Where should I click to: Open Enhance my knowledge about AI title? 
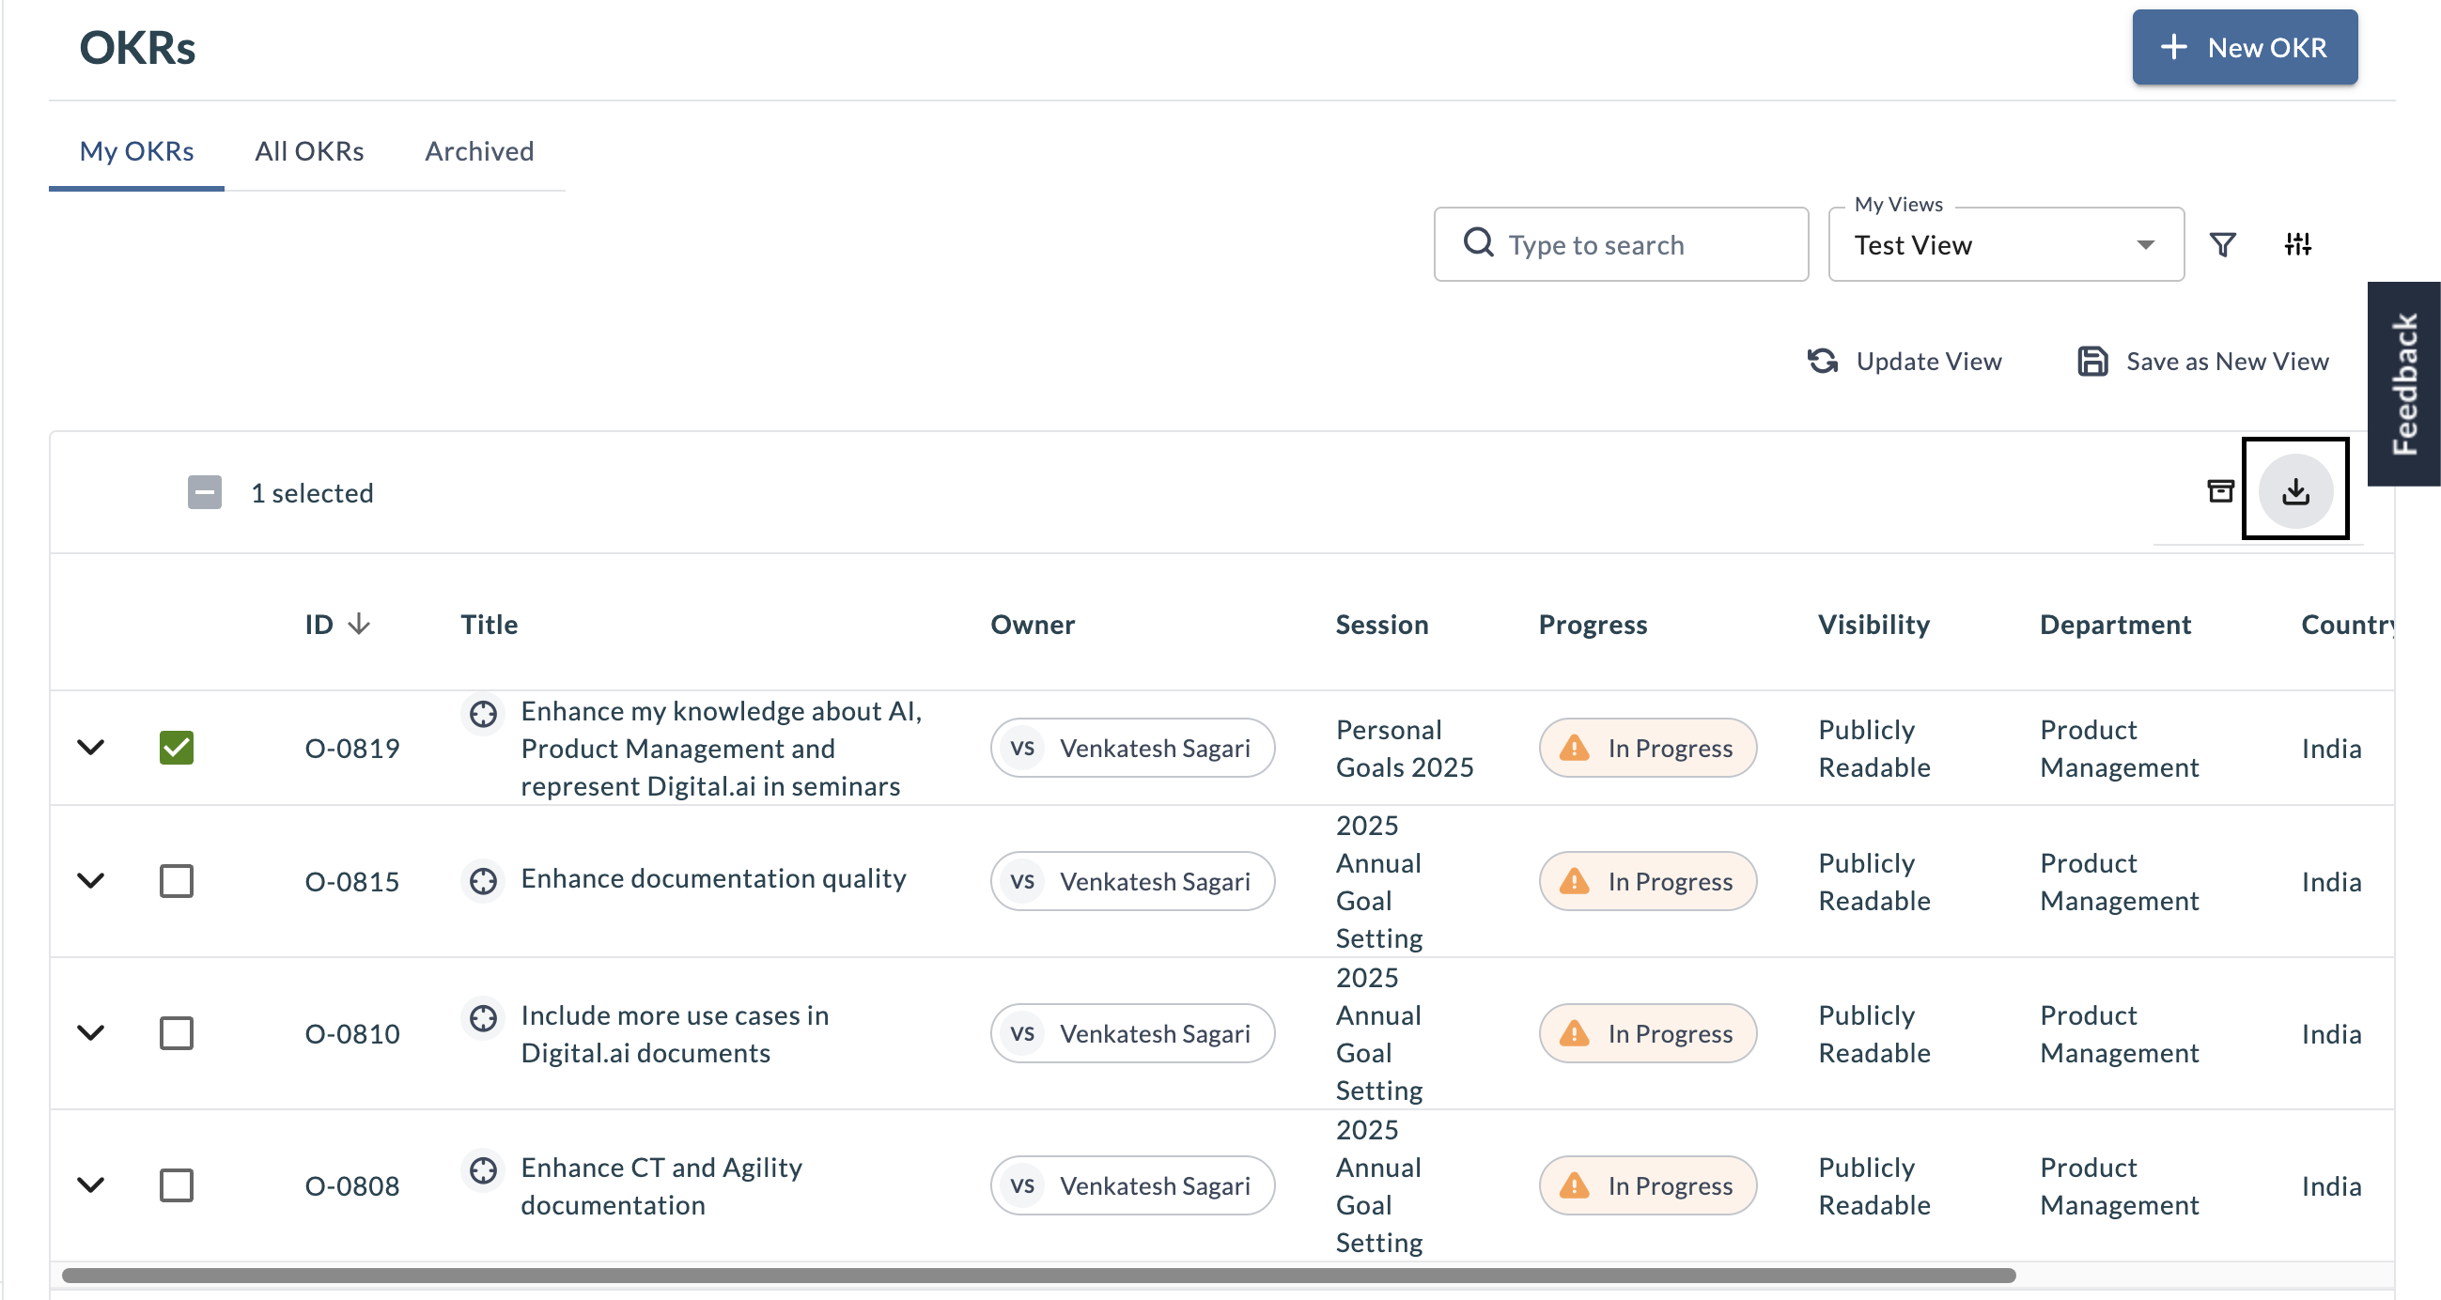click(x=721, y=749)
